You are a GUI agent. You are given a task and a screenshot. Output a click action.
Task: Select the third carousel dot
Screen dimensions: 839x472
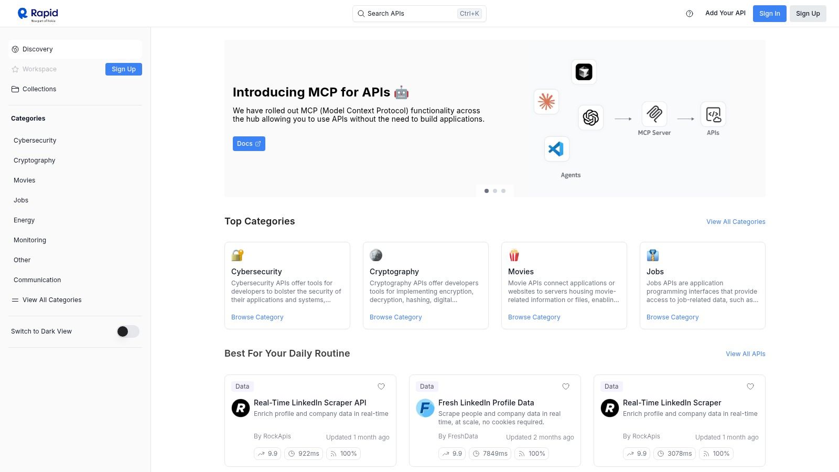click(x=503, y=191)
